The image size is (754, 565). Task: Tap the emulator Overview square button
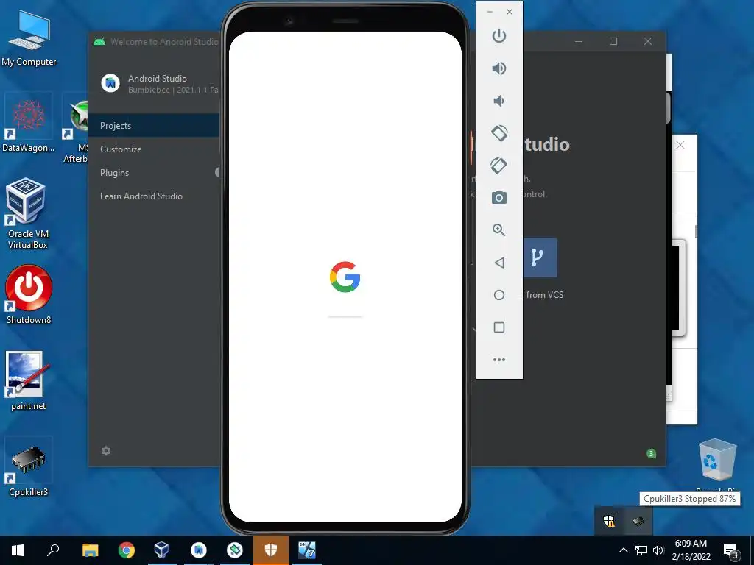tap(499, 327)
